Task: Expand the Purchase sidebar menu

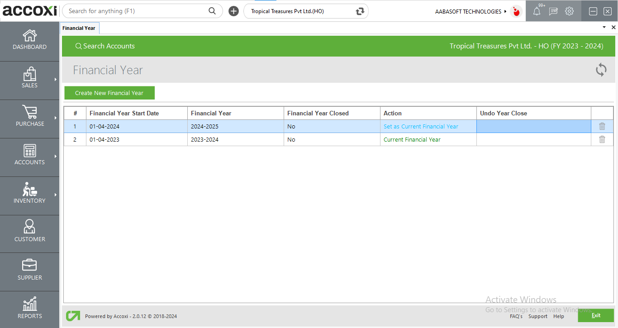Action: pos(29,116)
